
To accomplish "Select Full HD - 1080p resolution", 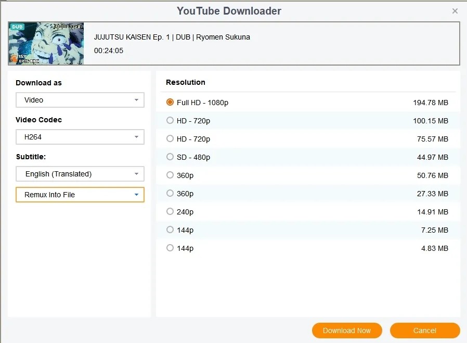I will point(170,102).
